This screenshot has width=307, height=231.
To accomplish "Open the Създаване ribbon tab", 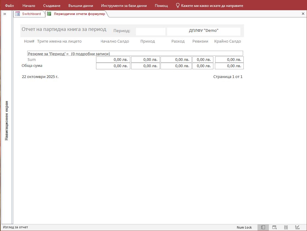I will pos(52,6).
